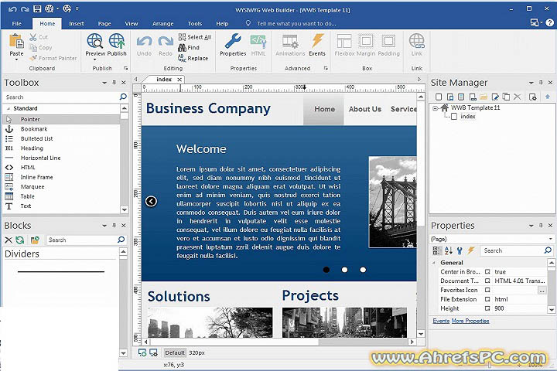557x371 pixels.
Task: Click the Link globe icon in ribbon
Action: 417,41
